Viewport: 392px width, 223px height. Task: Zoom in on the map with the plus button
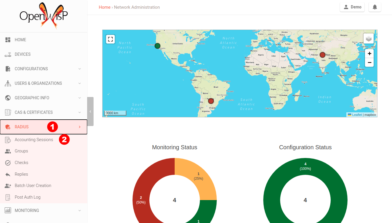[x=369, y=53]
